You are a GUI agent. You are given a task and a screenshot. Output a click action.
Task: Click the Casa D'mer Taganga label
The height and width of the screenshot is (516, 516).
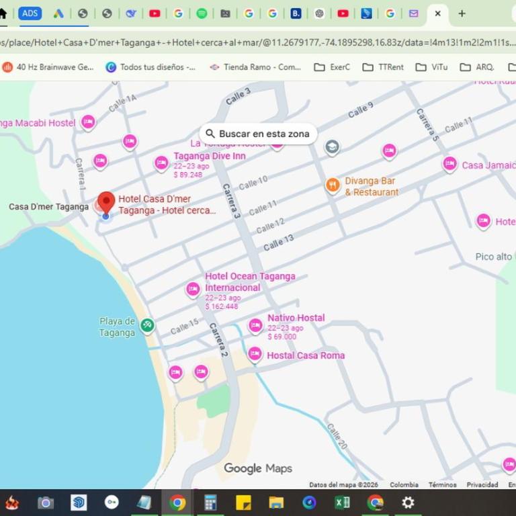[48, 207]
